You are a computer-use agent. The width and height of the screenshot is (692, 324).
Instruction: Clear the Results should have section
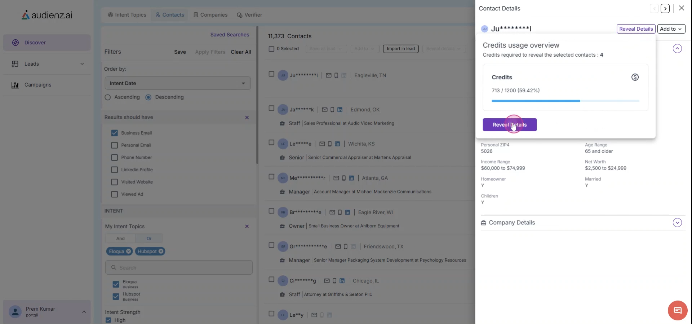[x=247, y=118]
